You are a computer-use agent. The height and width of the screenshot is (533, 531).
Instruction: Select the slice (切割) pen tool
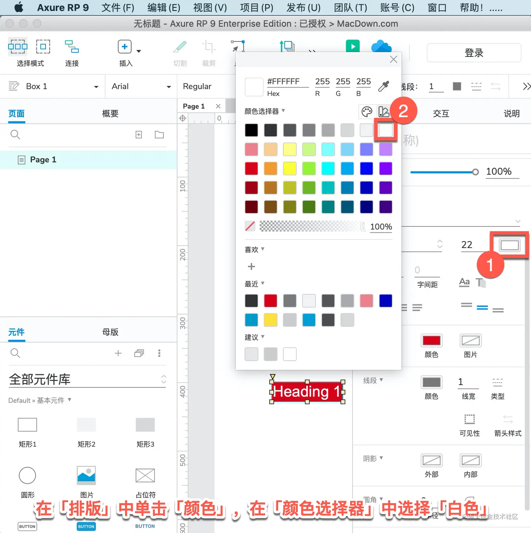coord(180,47)
